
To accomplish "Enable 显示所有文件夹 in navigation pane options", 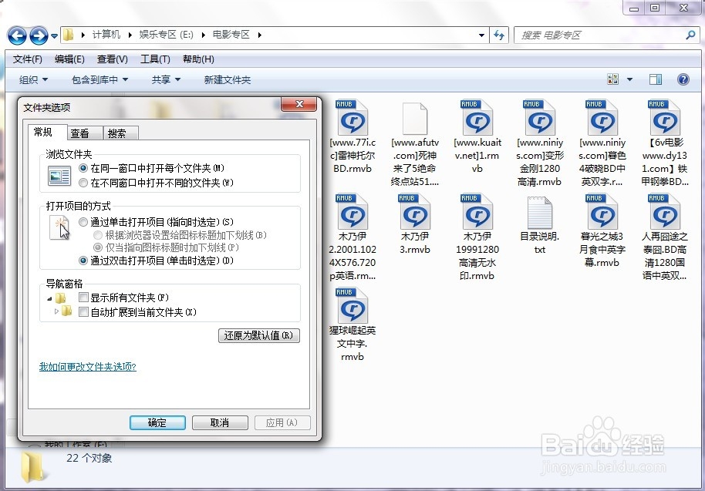I will pyautogui.click(x=83, y=297).
